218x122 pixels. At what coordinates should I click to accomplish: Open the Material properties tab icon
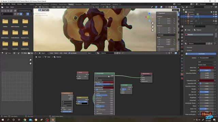[182, 75]
